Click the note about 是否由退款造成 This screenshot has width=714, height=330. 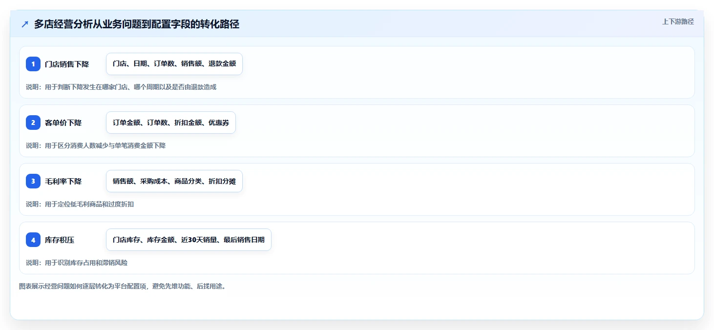121,87
